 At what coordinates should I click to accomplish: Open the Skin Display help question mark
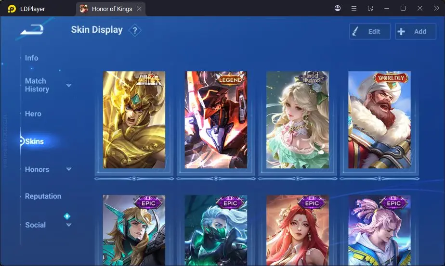135,30
